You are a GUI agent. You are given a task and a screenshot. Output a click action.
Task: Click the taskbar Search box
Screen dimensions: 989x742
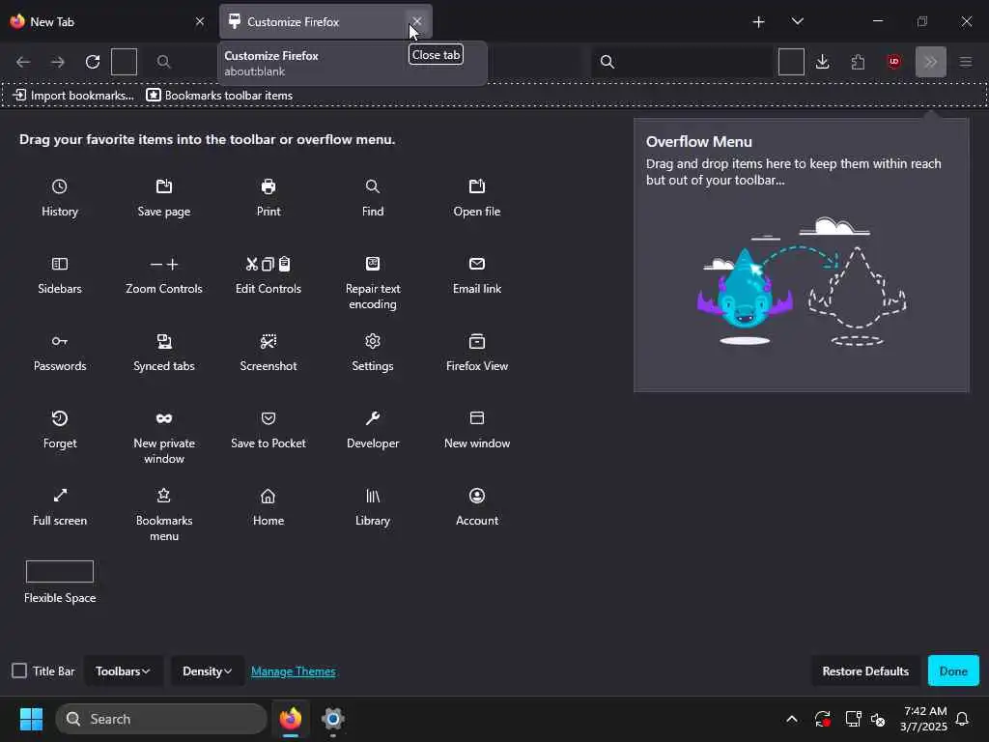pos(161,719)
